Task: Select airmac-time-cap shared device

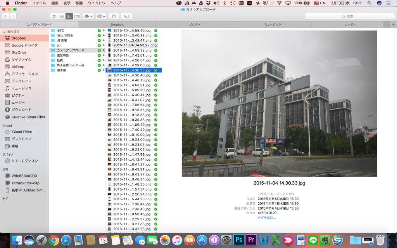Action: tap(24, 183)
